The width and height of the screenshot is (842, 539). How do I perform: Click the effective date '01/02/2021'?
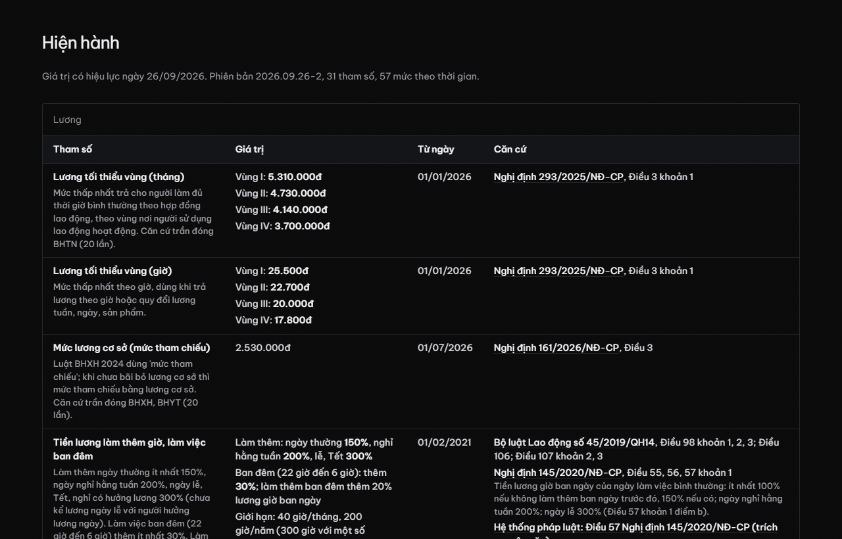445,442
